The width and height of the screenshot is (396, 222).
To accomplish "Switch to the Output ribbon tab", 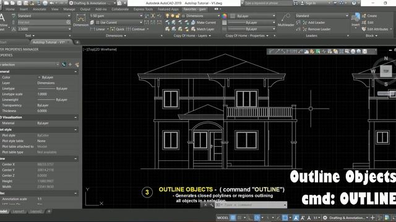I will pos(85,9).
